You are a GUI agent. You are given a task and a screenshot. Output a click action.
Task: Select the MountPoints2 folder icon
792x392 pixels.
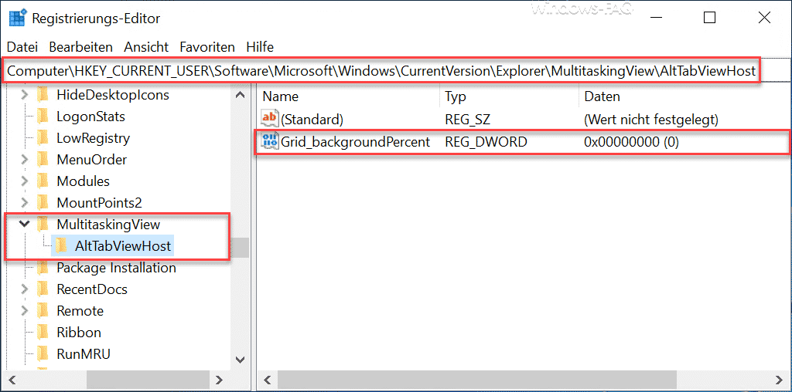(x=43, y=203)
